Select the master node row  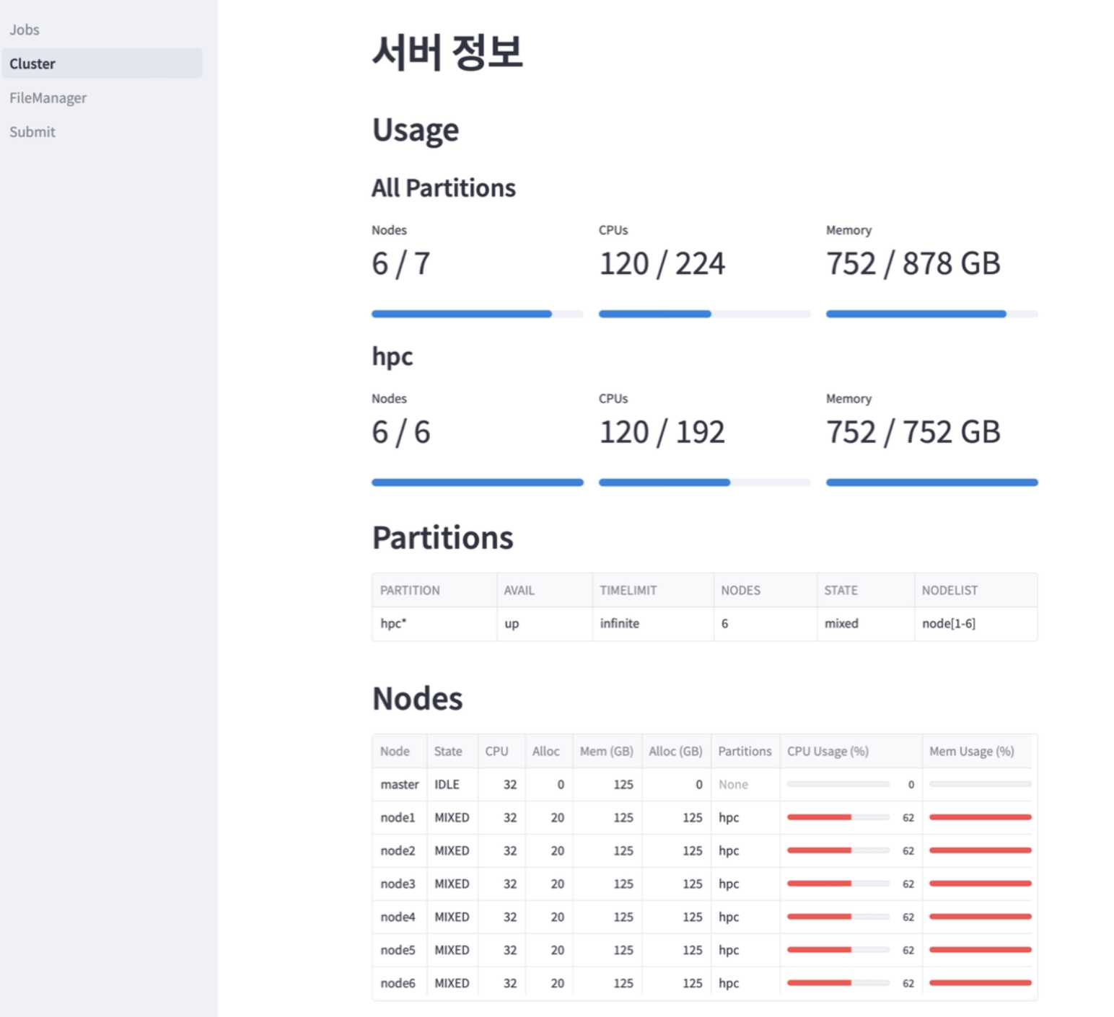(399, 784)
